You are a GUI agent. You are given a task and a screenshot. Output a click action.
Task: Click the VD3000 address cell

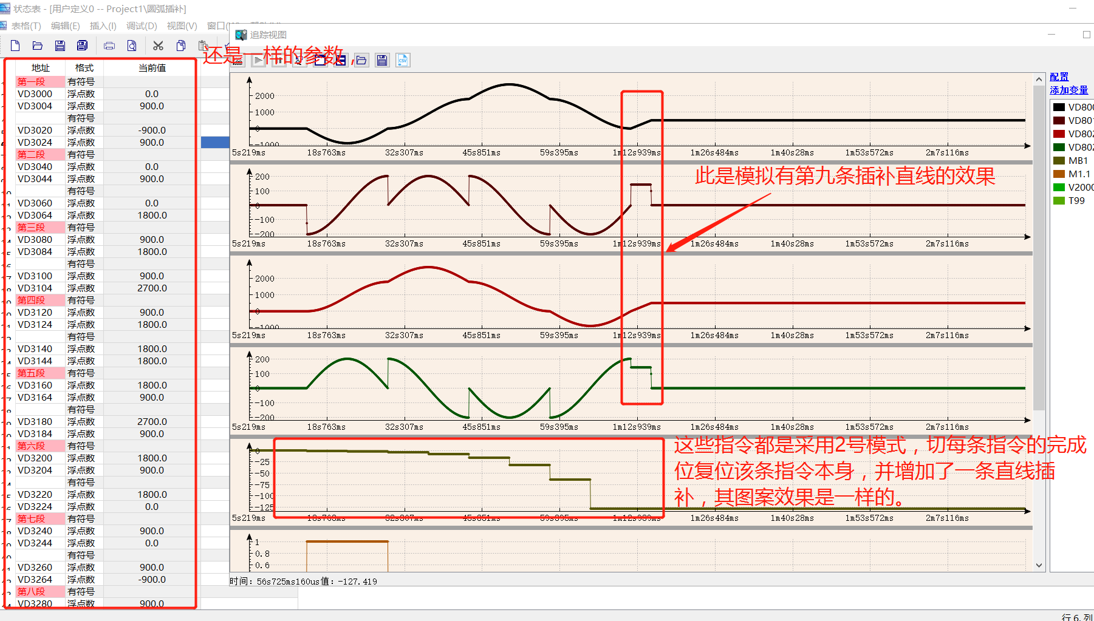pyautogui.click(x=40, y=94)
